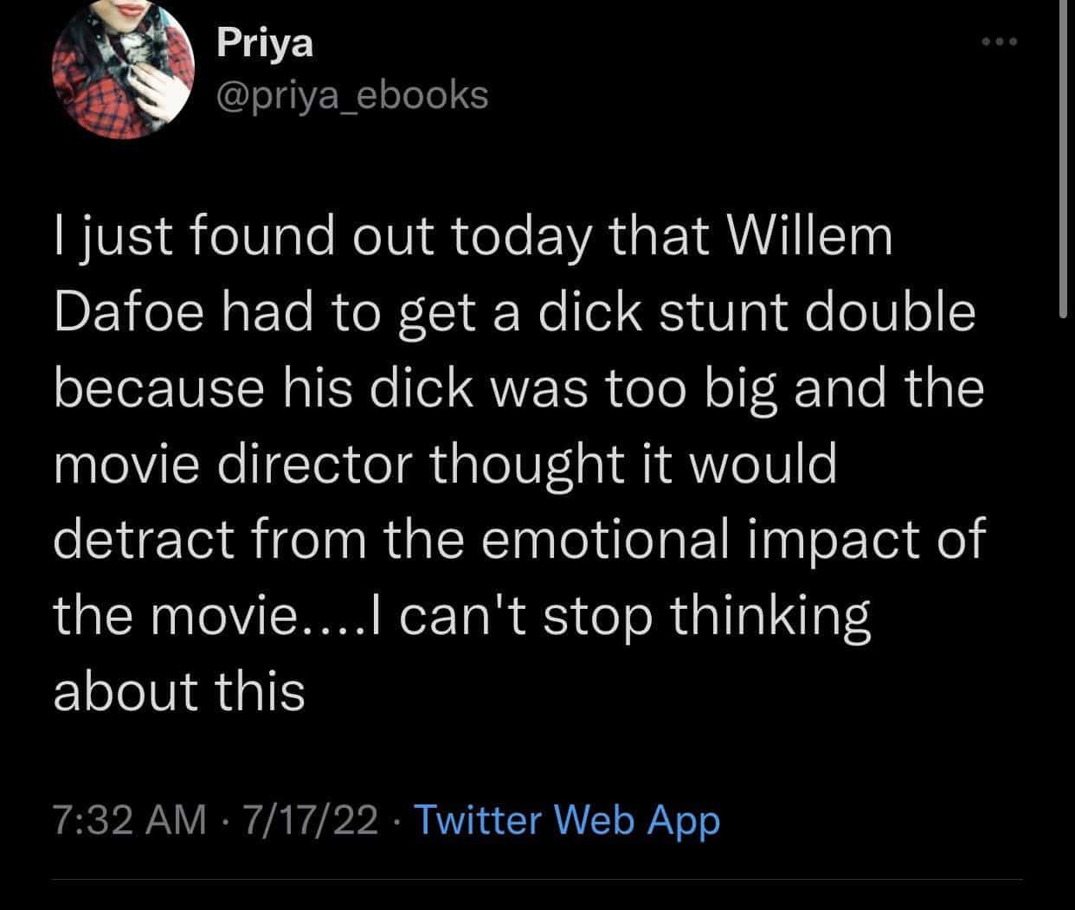Click the word Willem in the tweet

pos(813,237)
